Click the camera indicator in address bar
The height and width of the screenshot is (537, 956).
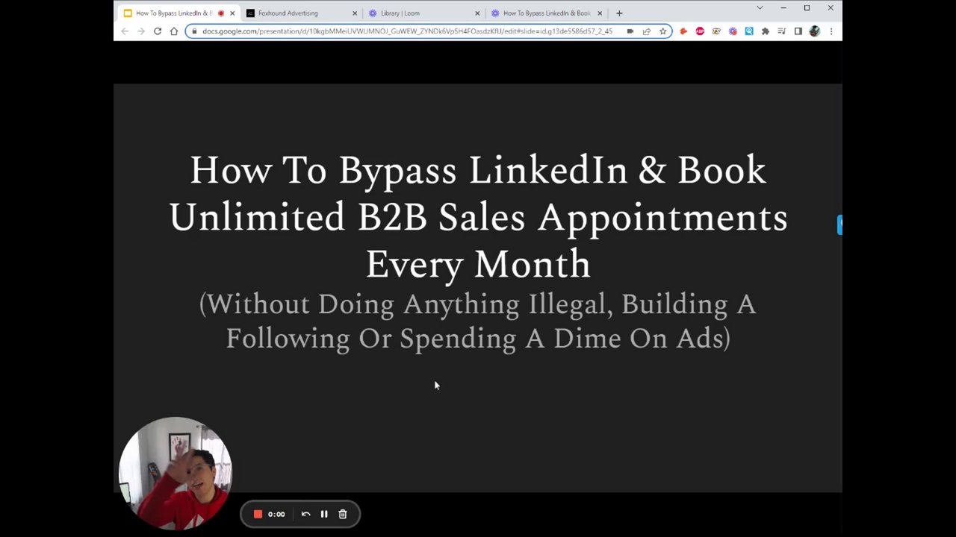point(630,31)
